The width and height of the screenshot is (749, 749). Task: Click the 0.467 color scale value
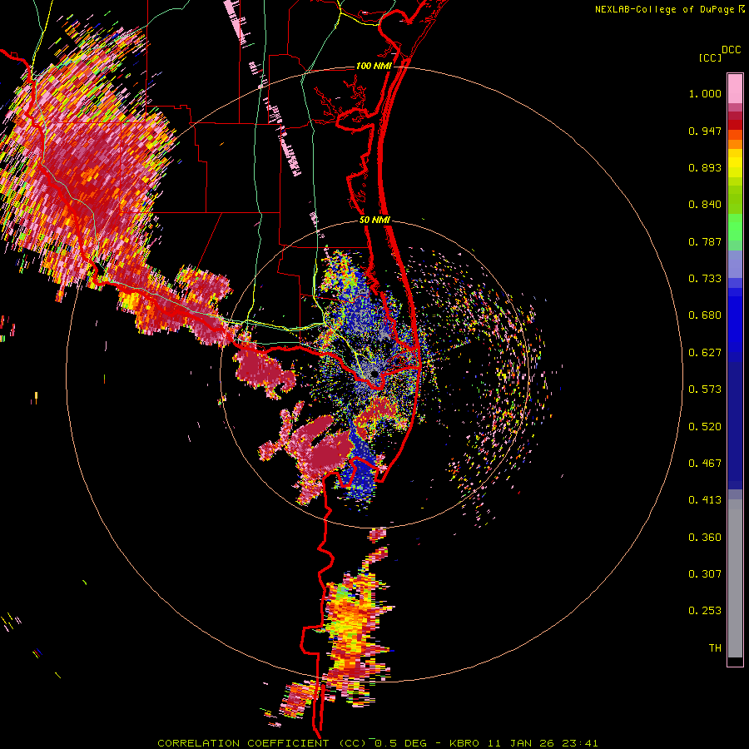pyautogui.click(x=705, y=464)
